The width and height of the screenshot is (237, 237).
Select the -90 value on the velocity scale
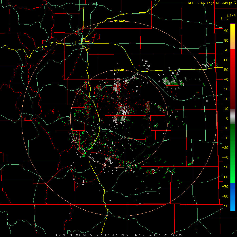225,206
